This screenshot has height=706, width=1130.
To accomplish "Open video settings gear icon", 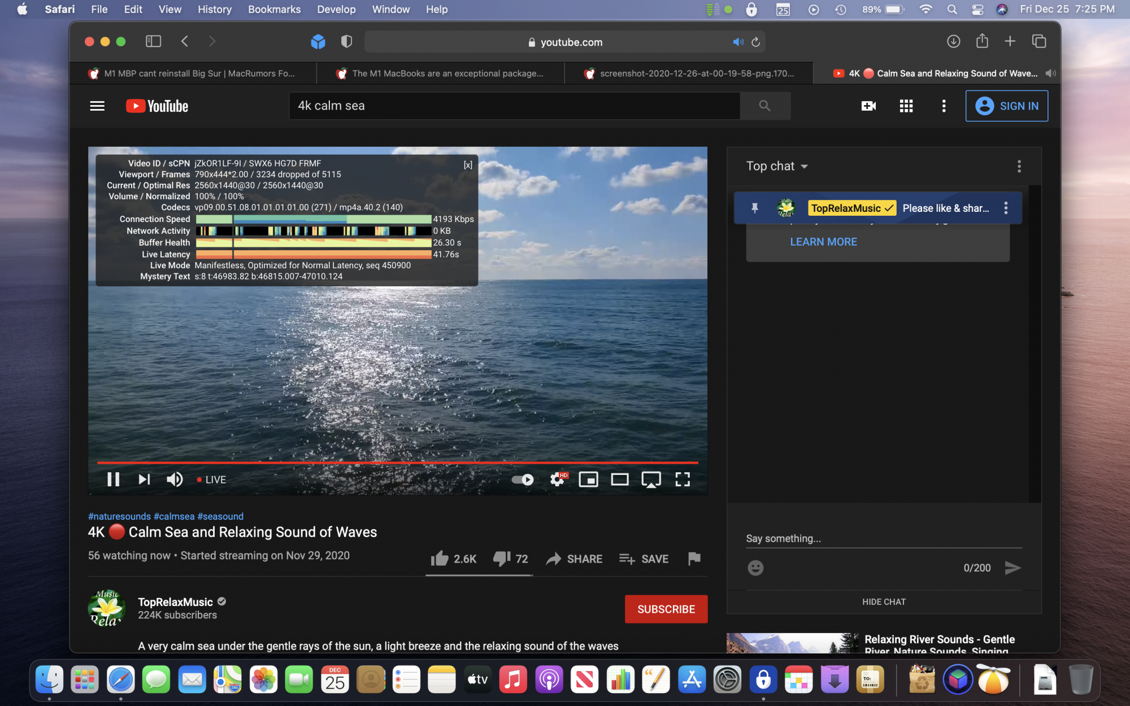I will click(x=557, y=480).
